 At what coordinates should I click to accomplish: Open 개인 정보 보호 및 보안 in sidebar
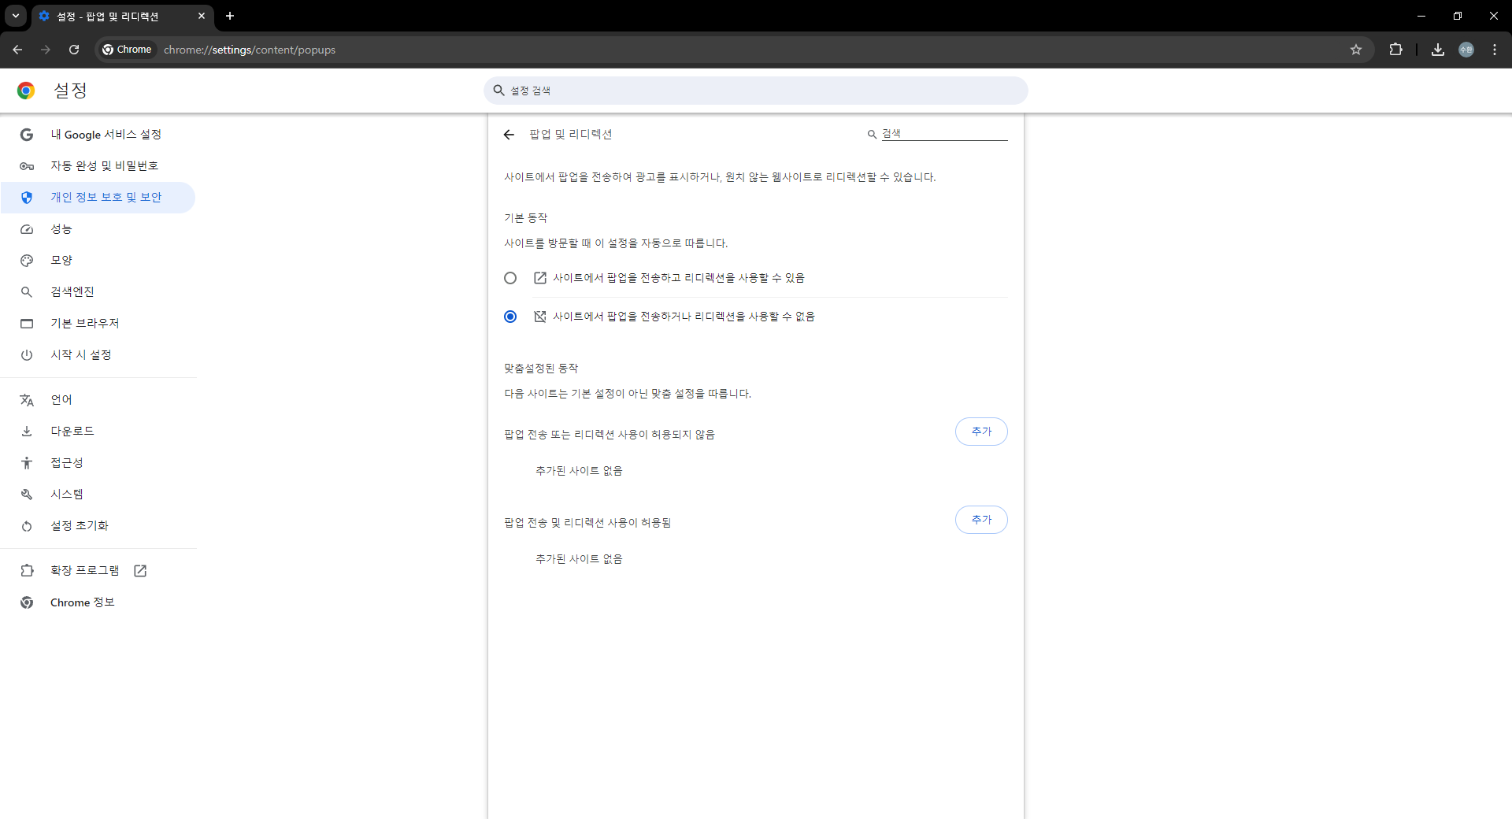pos(106,198)
